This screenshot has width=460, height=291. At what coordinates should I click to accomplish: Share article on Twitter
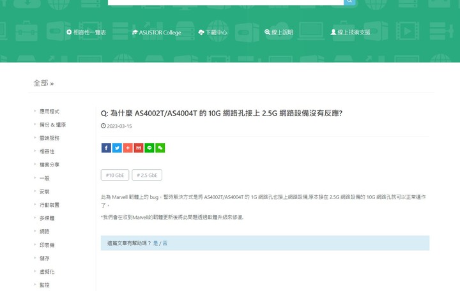pos(117,148)
